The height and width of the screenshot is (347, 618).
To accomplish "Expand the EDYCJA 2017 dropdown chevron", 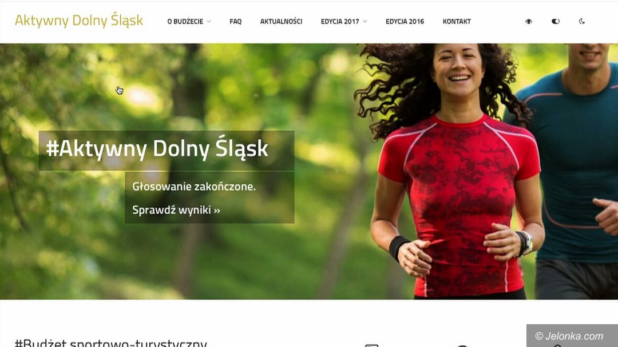I will click(x=365, y=21).
